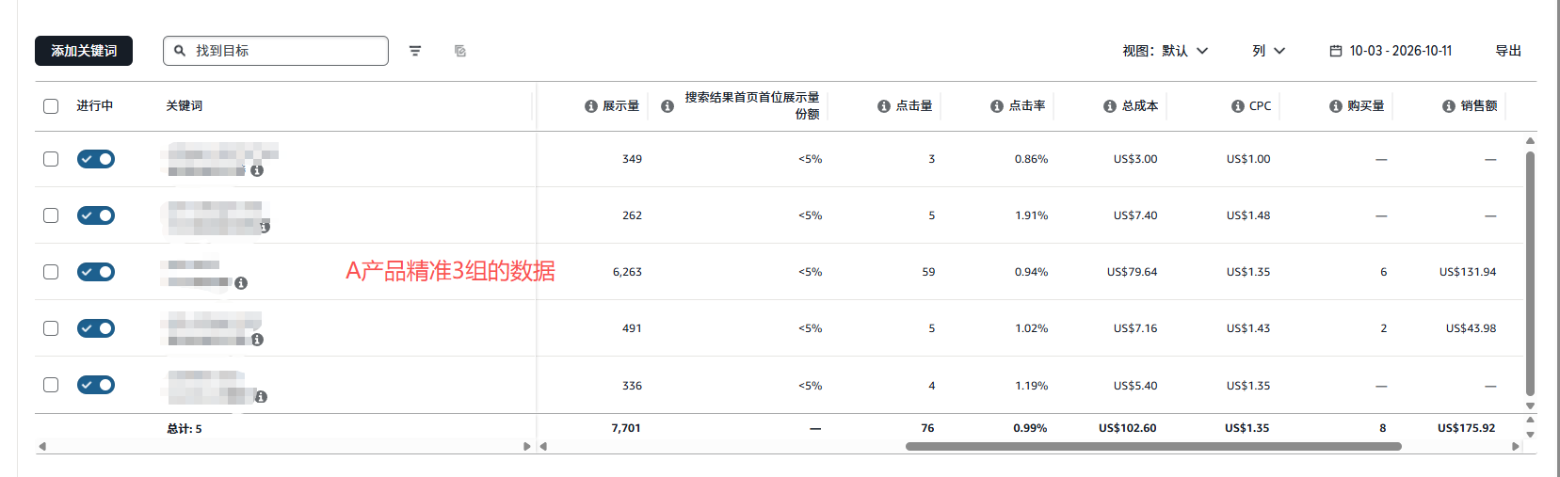The image size is (1560, 477).
Task: Click left arrow of data columns scrollbar
Action: [x=543, y=447]
